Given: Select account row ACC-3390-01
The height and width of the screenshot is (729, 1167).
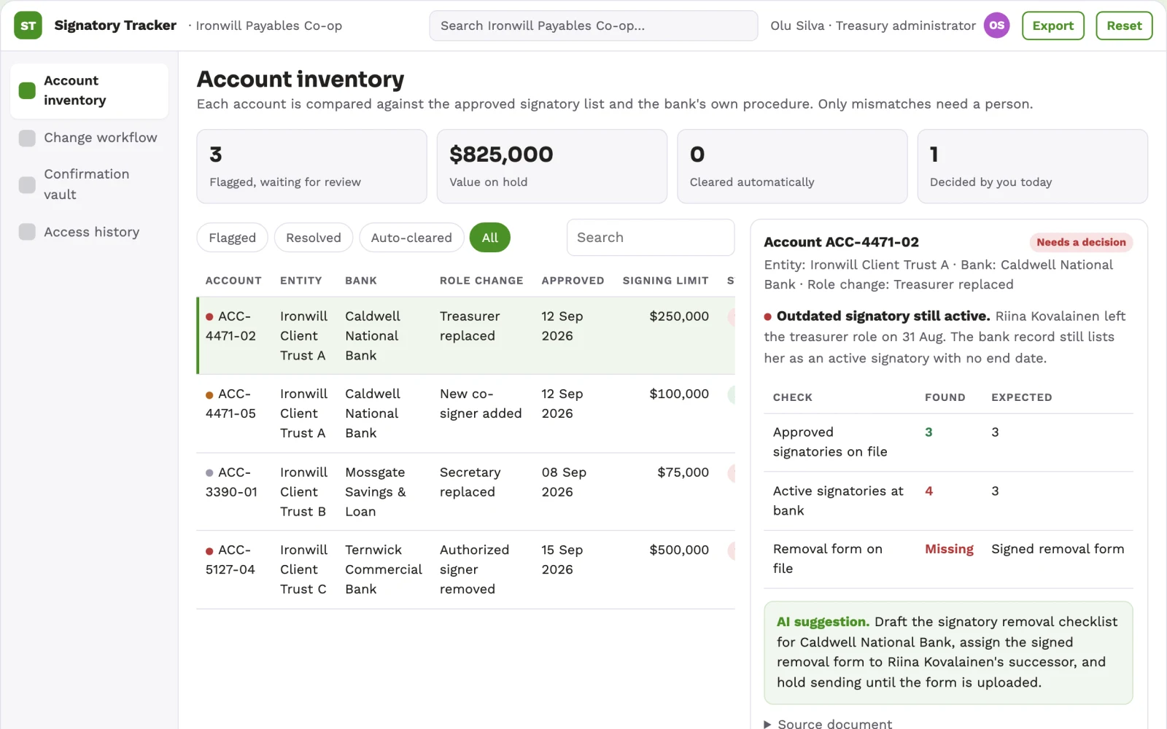Looking at the screenshot, I should [465, 492].
